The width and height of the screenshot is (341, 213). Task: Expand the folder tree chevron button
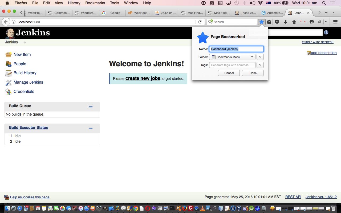point(260,57)
